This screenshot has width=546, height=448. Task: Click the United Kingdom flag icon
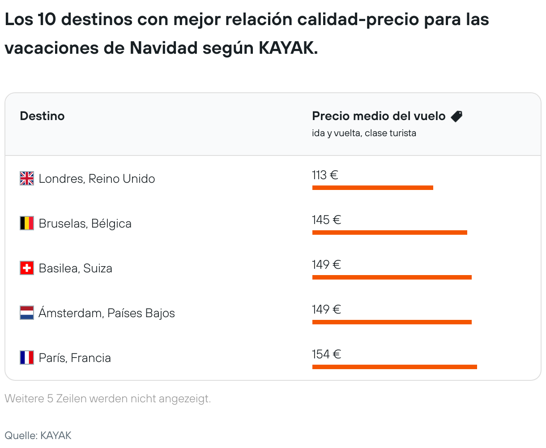tap(27, 178)
